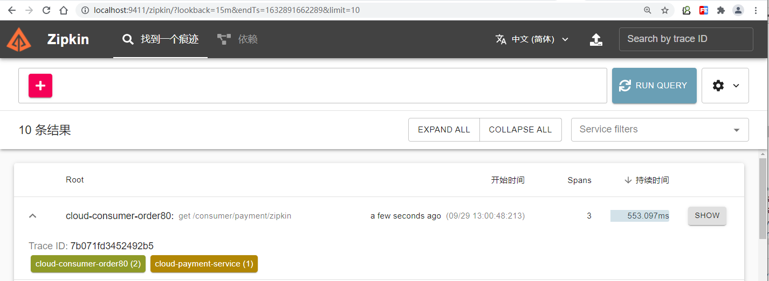Click the Zipkin orange logo
Image resolution: width=769 pixels, height=281 pixels.
click(19, 39)
